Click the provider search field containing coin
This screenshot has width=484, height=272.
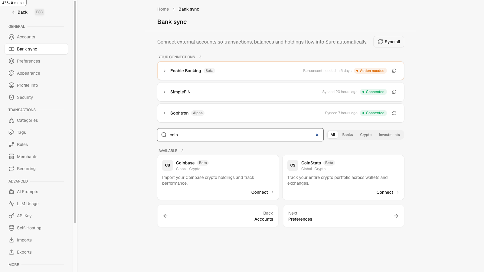click(240, 135)
